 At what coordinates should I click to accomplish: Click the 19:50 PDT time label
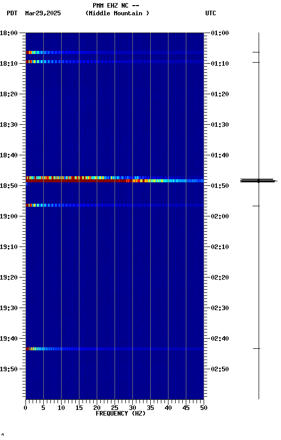coord(9,369)
